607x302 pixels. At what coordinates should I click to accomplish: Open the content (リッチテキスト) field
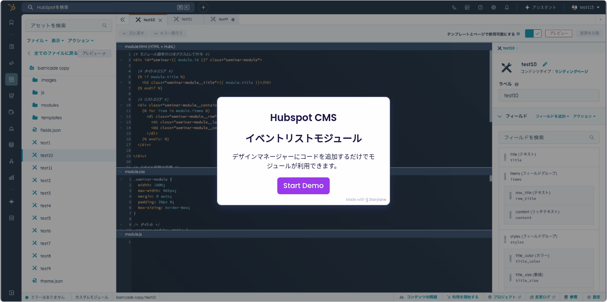click(x=549, y=215)
